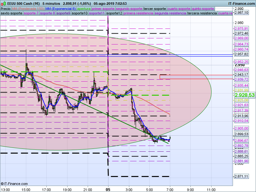
Task: Open the IT-Finance.com link at top right
Action: [x=241, y=3]
